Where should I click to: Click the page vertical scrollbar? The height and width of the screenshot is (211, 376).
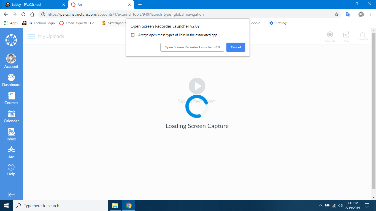click(374, 111)
